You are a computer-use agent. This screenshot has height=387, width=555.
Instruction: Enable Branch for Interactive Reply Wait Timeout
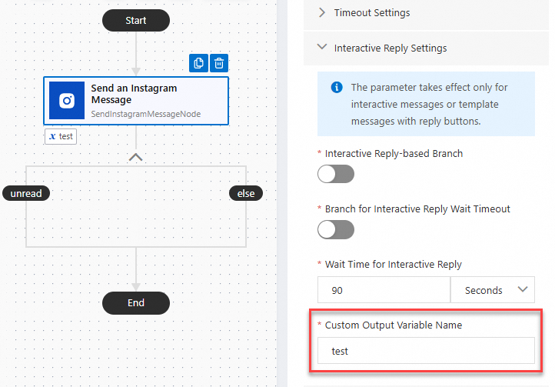[x=336, y=229]
